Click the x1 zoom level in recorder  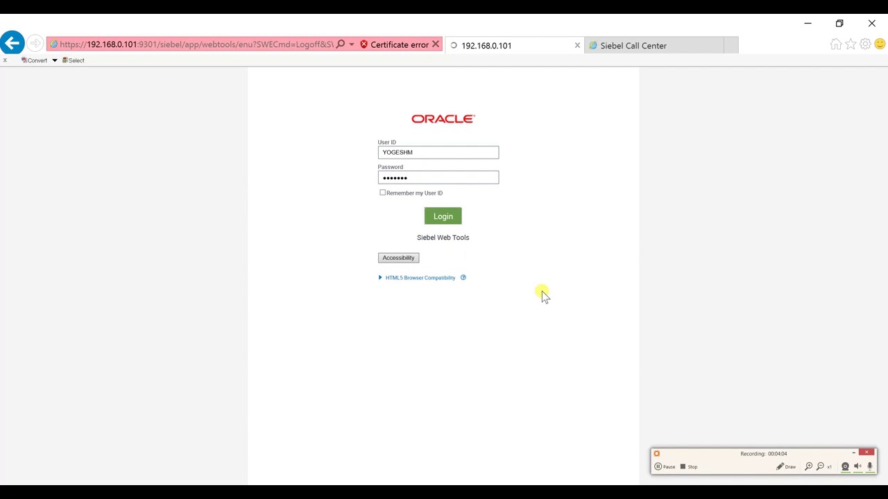829,467
